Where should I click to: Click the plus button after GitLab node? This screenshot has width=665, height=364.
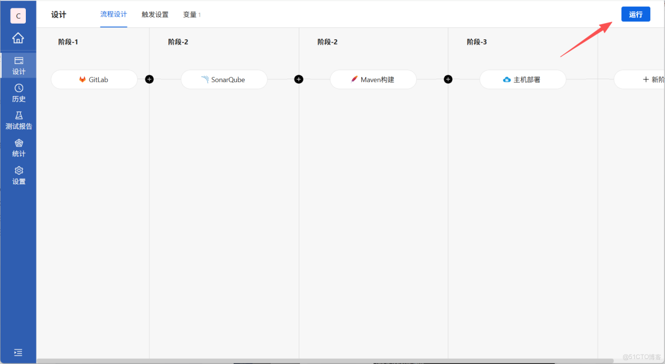pyautogui.click(x=149, y=79)
